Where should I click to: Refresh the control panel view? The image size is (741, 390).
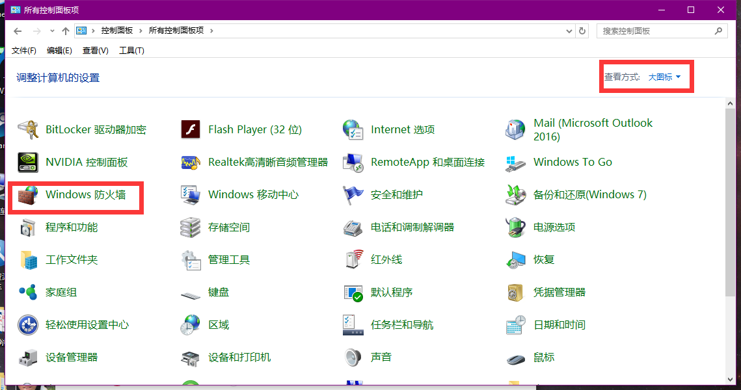[x=582, y=31]
